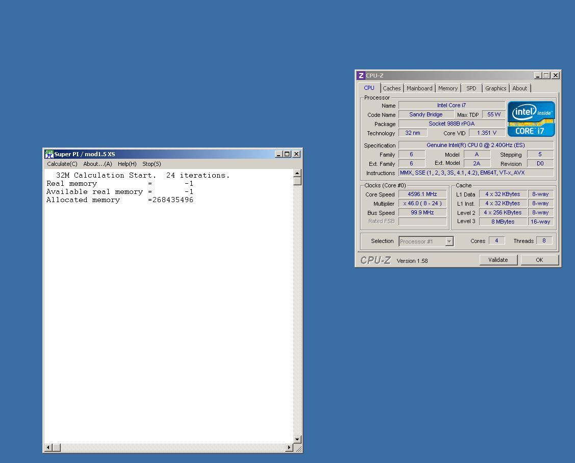Minimize the Super PI window
This screenshot has height=463, width=575.
pyautogui.click(x=279, y=154)
